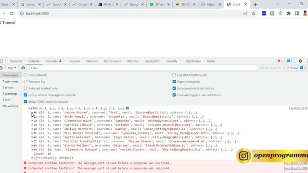The image size is (308, 173).
Task: Share this page icon in address bar
Action: [x=245, y=13]
